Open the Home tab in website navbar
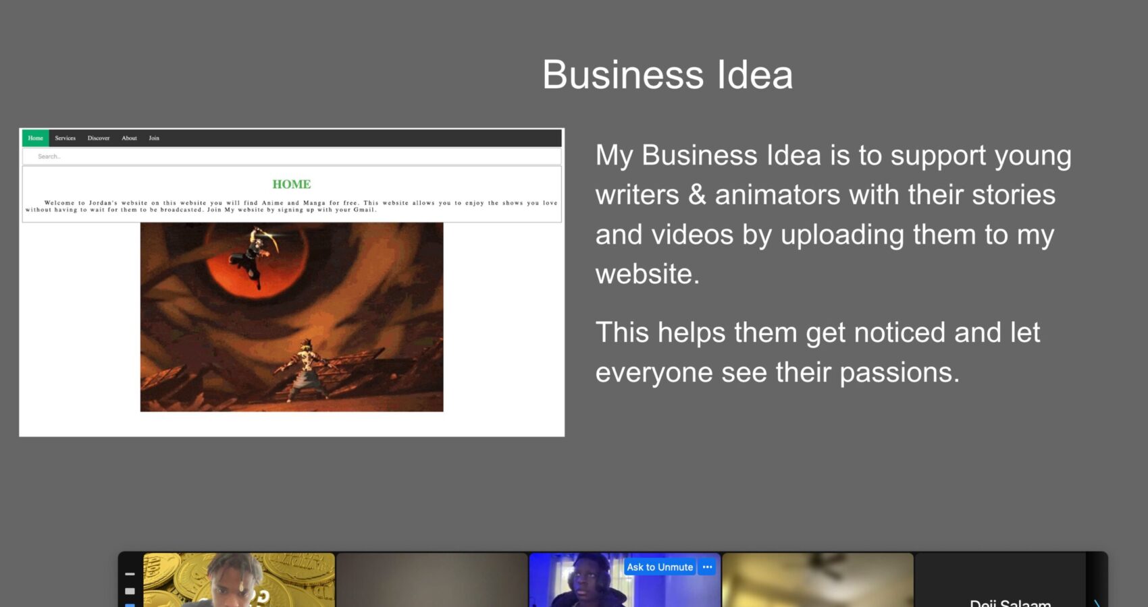Screen dimensions: 1148x607 (x=35, y=138)
